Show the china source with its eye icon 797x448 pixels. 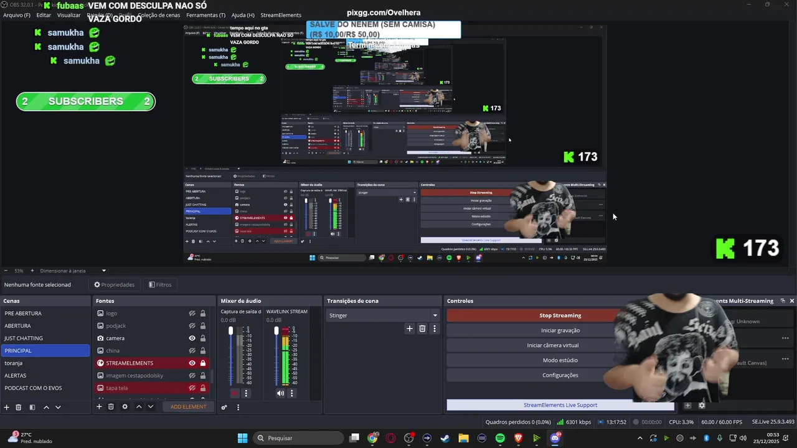pos(192,351)
